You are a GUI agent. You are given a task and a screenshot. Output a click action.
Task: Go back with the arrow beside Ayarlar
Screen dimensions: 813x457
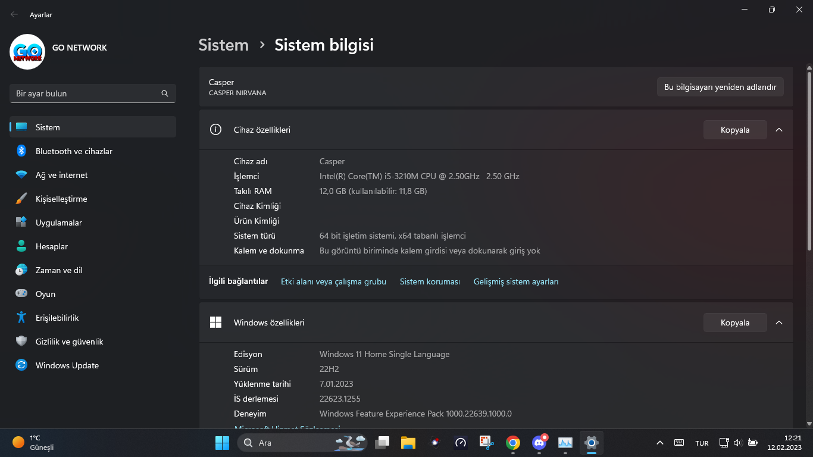click(14, 15)
